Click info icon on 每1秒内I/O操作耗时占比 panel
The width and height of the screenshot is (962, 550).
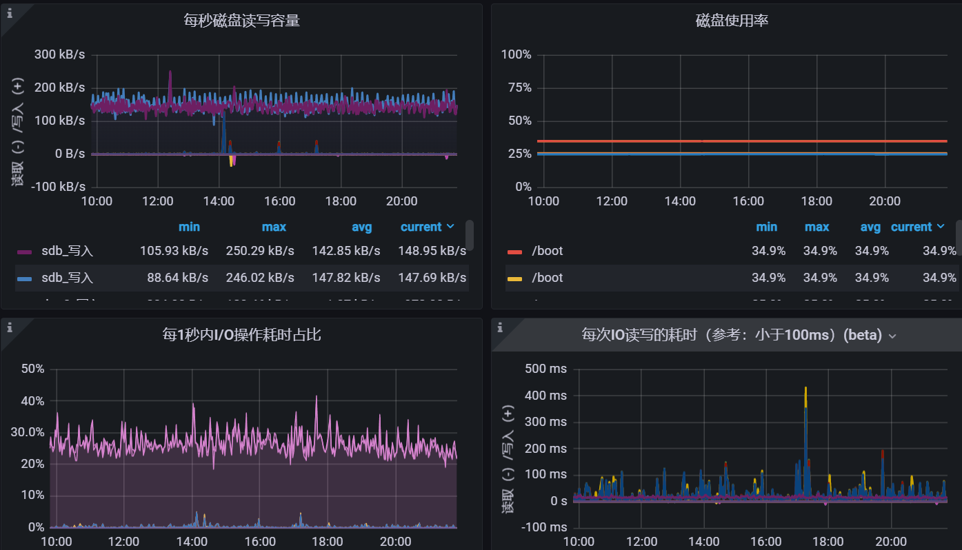(10, 328)
